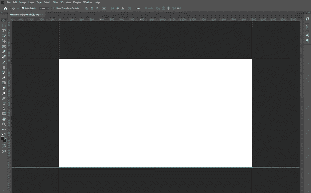Select the Frame tool
Viewport: 311px width, 193px height.
tap(4, 46)
